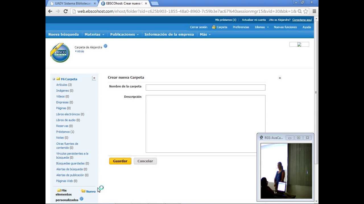Screen dimensions: 364x204
Task: Click the browser forward arrow
Action: click(x=58, y=11)
